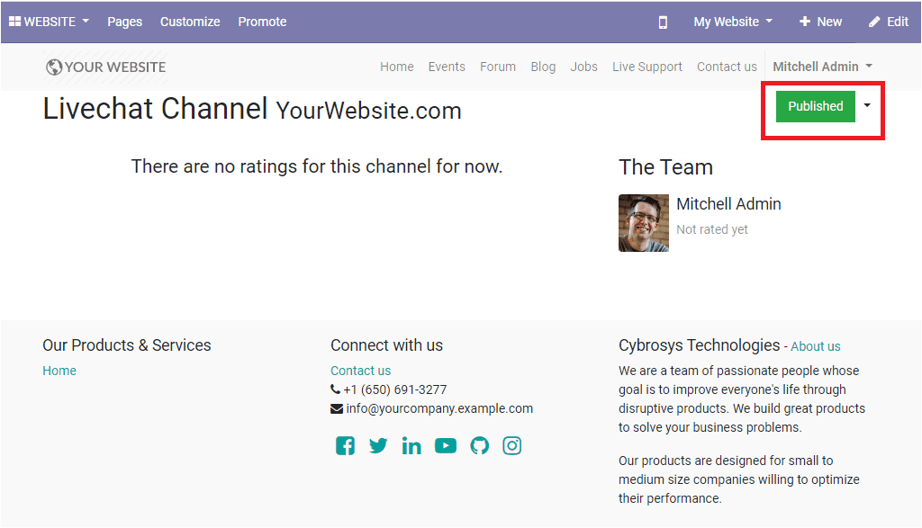The height and width of the screenshot is (528, 922).
Task: Go to the Forum nav item
Action: pos(497,67)
